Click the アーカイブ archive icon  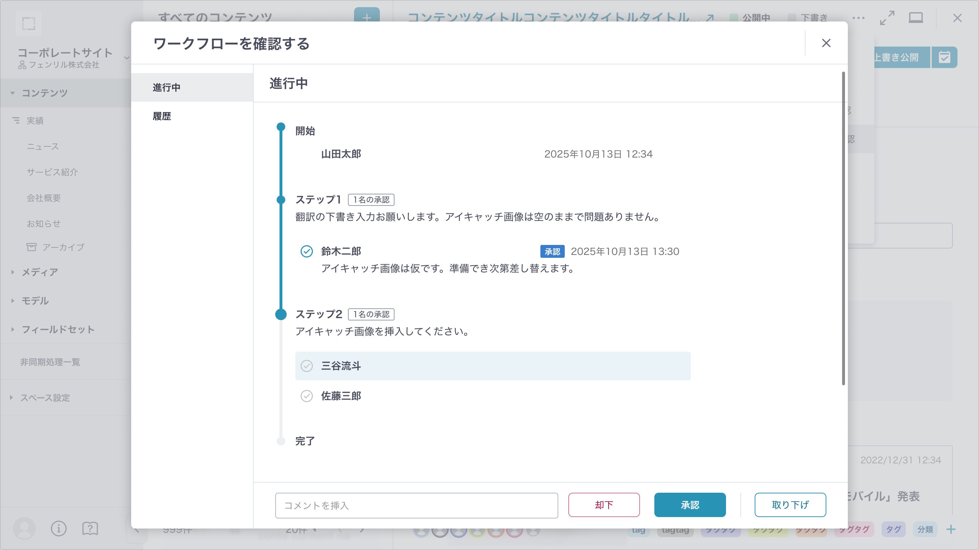32,247
